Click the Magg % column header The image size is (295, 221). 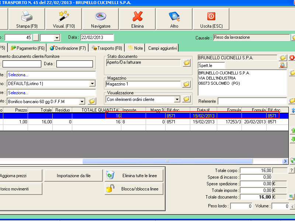(x=156, y=110)
